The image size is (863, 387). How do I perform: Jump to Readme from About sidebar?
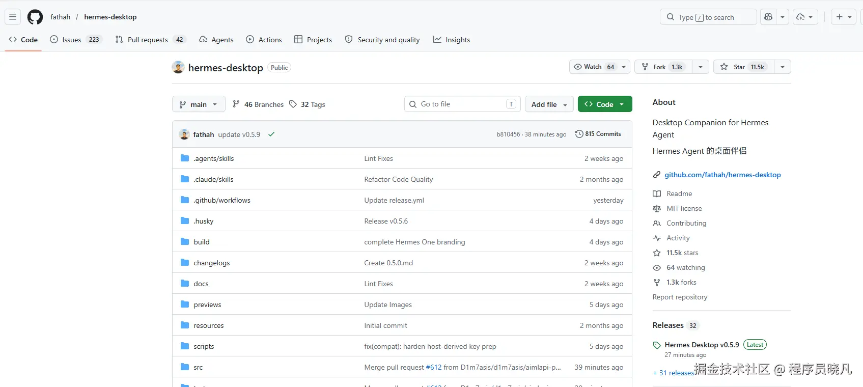(679, 193)
